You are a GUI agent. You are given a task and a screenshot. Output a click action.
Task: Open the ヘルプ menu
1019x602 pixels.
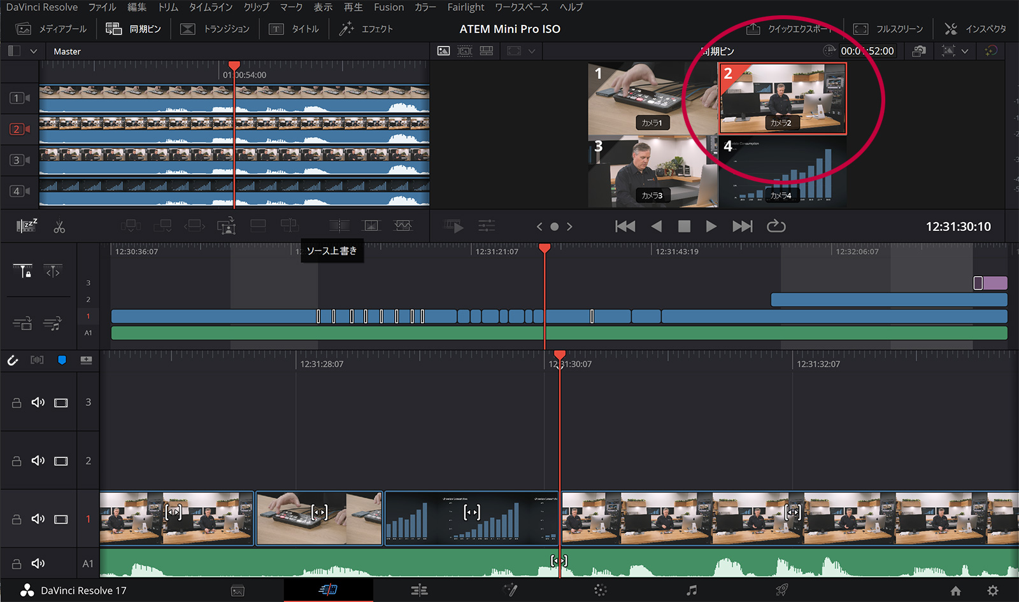[x=571, y=7]
